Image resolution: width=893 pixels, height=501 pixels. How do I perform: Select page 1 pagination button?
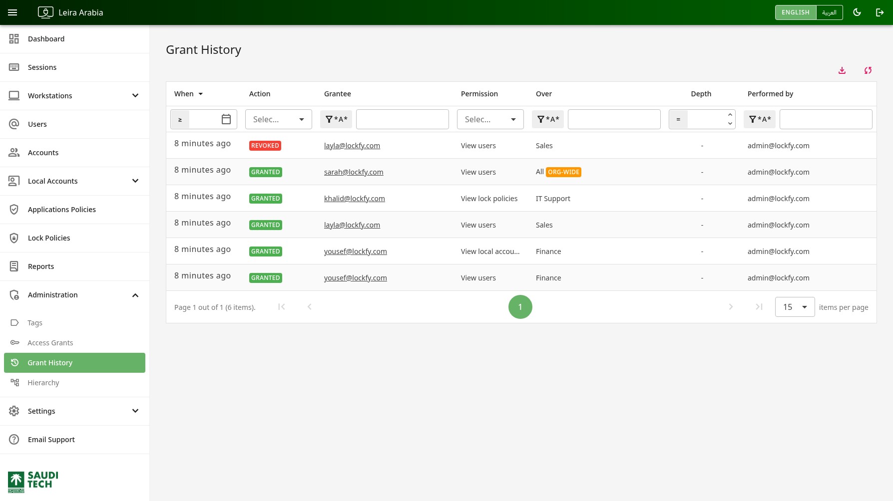(x=520, y=307)
